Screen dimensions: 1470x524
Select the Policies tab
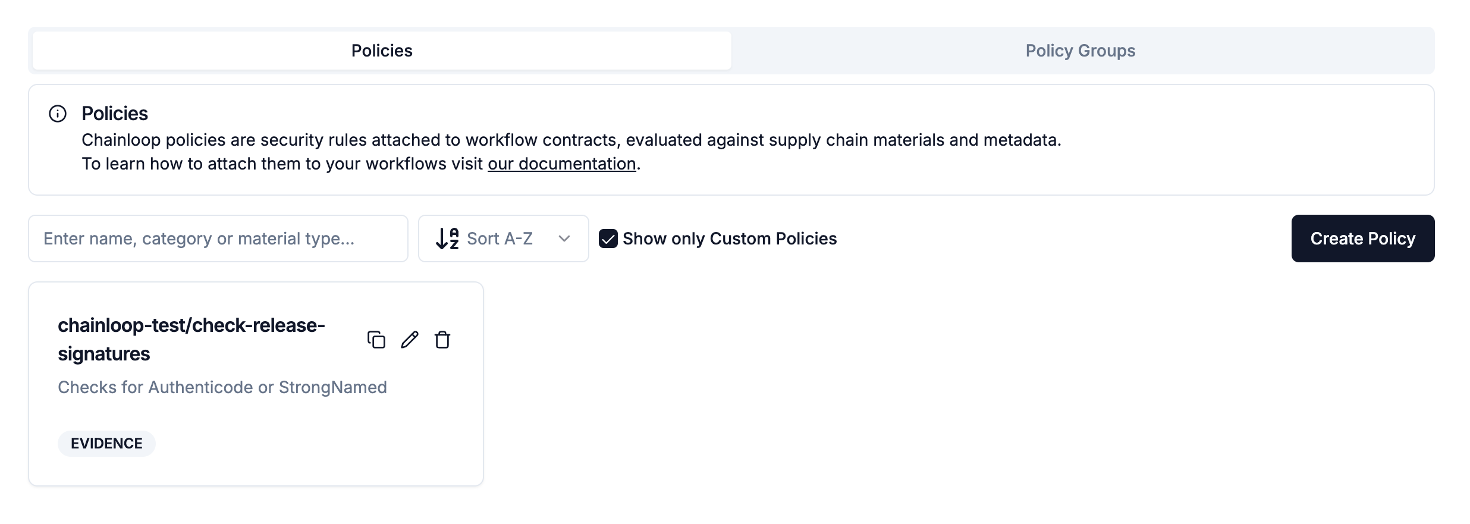coord(382,51)
